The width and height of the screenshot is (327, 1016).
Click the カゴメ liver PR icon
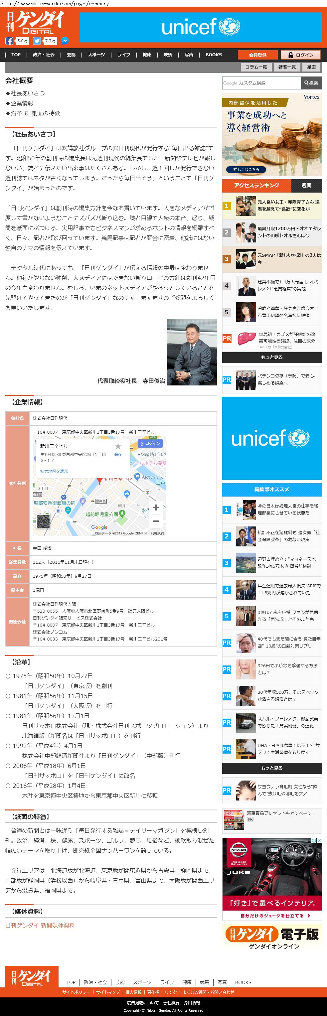(246, 339)
